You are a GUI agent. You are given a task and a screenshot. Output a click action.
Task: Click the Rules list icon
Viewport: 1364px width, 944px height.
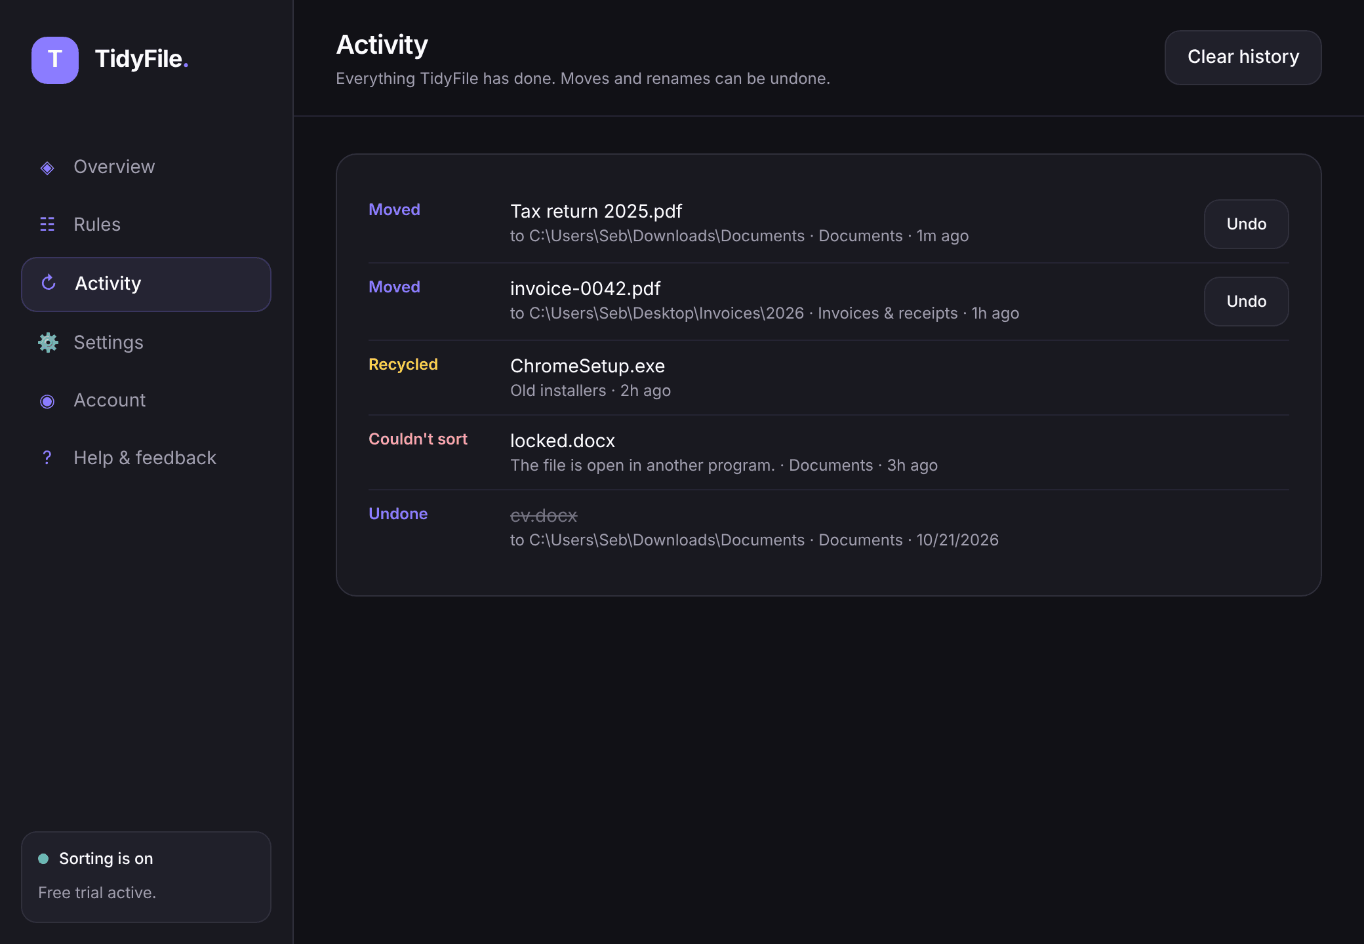47,224
